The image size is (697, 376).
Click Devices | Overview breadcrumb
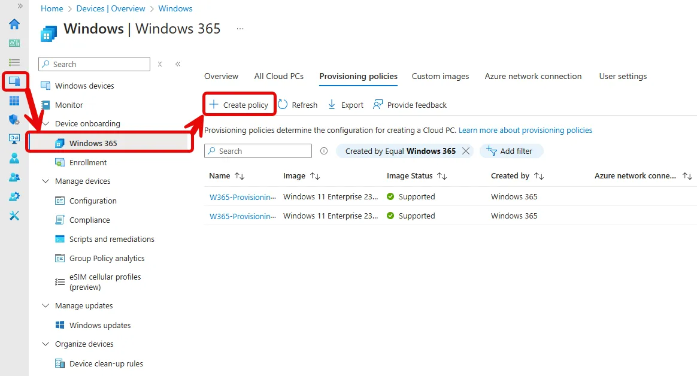(111, 8)
